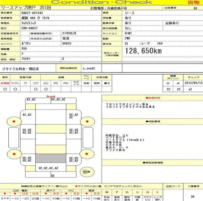Screen dimensions: 203x201
Task: Click the U3 damage code in legend
Action: [x=35, y=193]
